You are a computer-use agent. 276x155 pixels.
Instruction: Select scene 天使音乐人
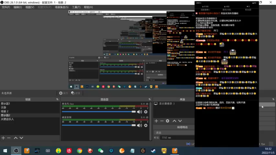tap(30, 119)
